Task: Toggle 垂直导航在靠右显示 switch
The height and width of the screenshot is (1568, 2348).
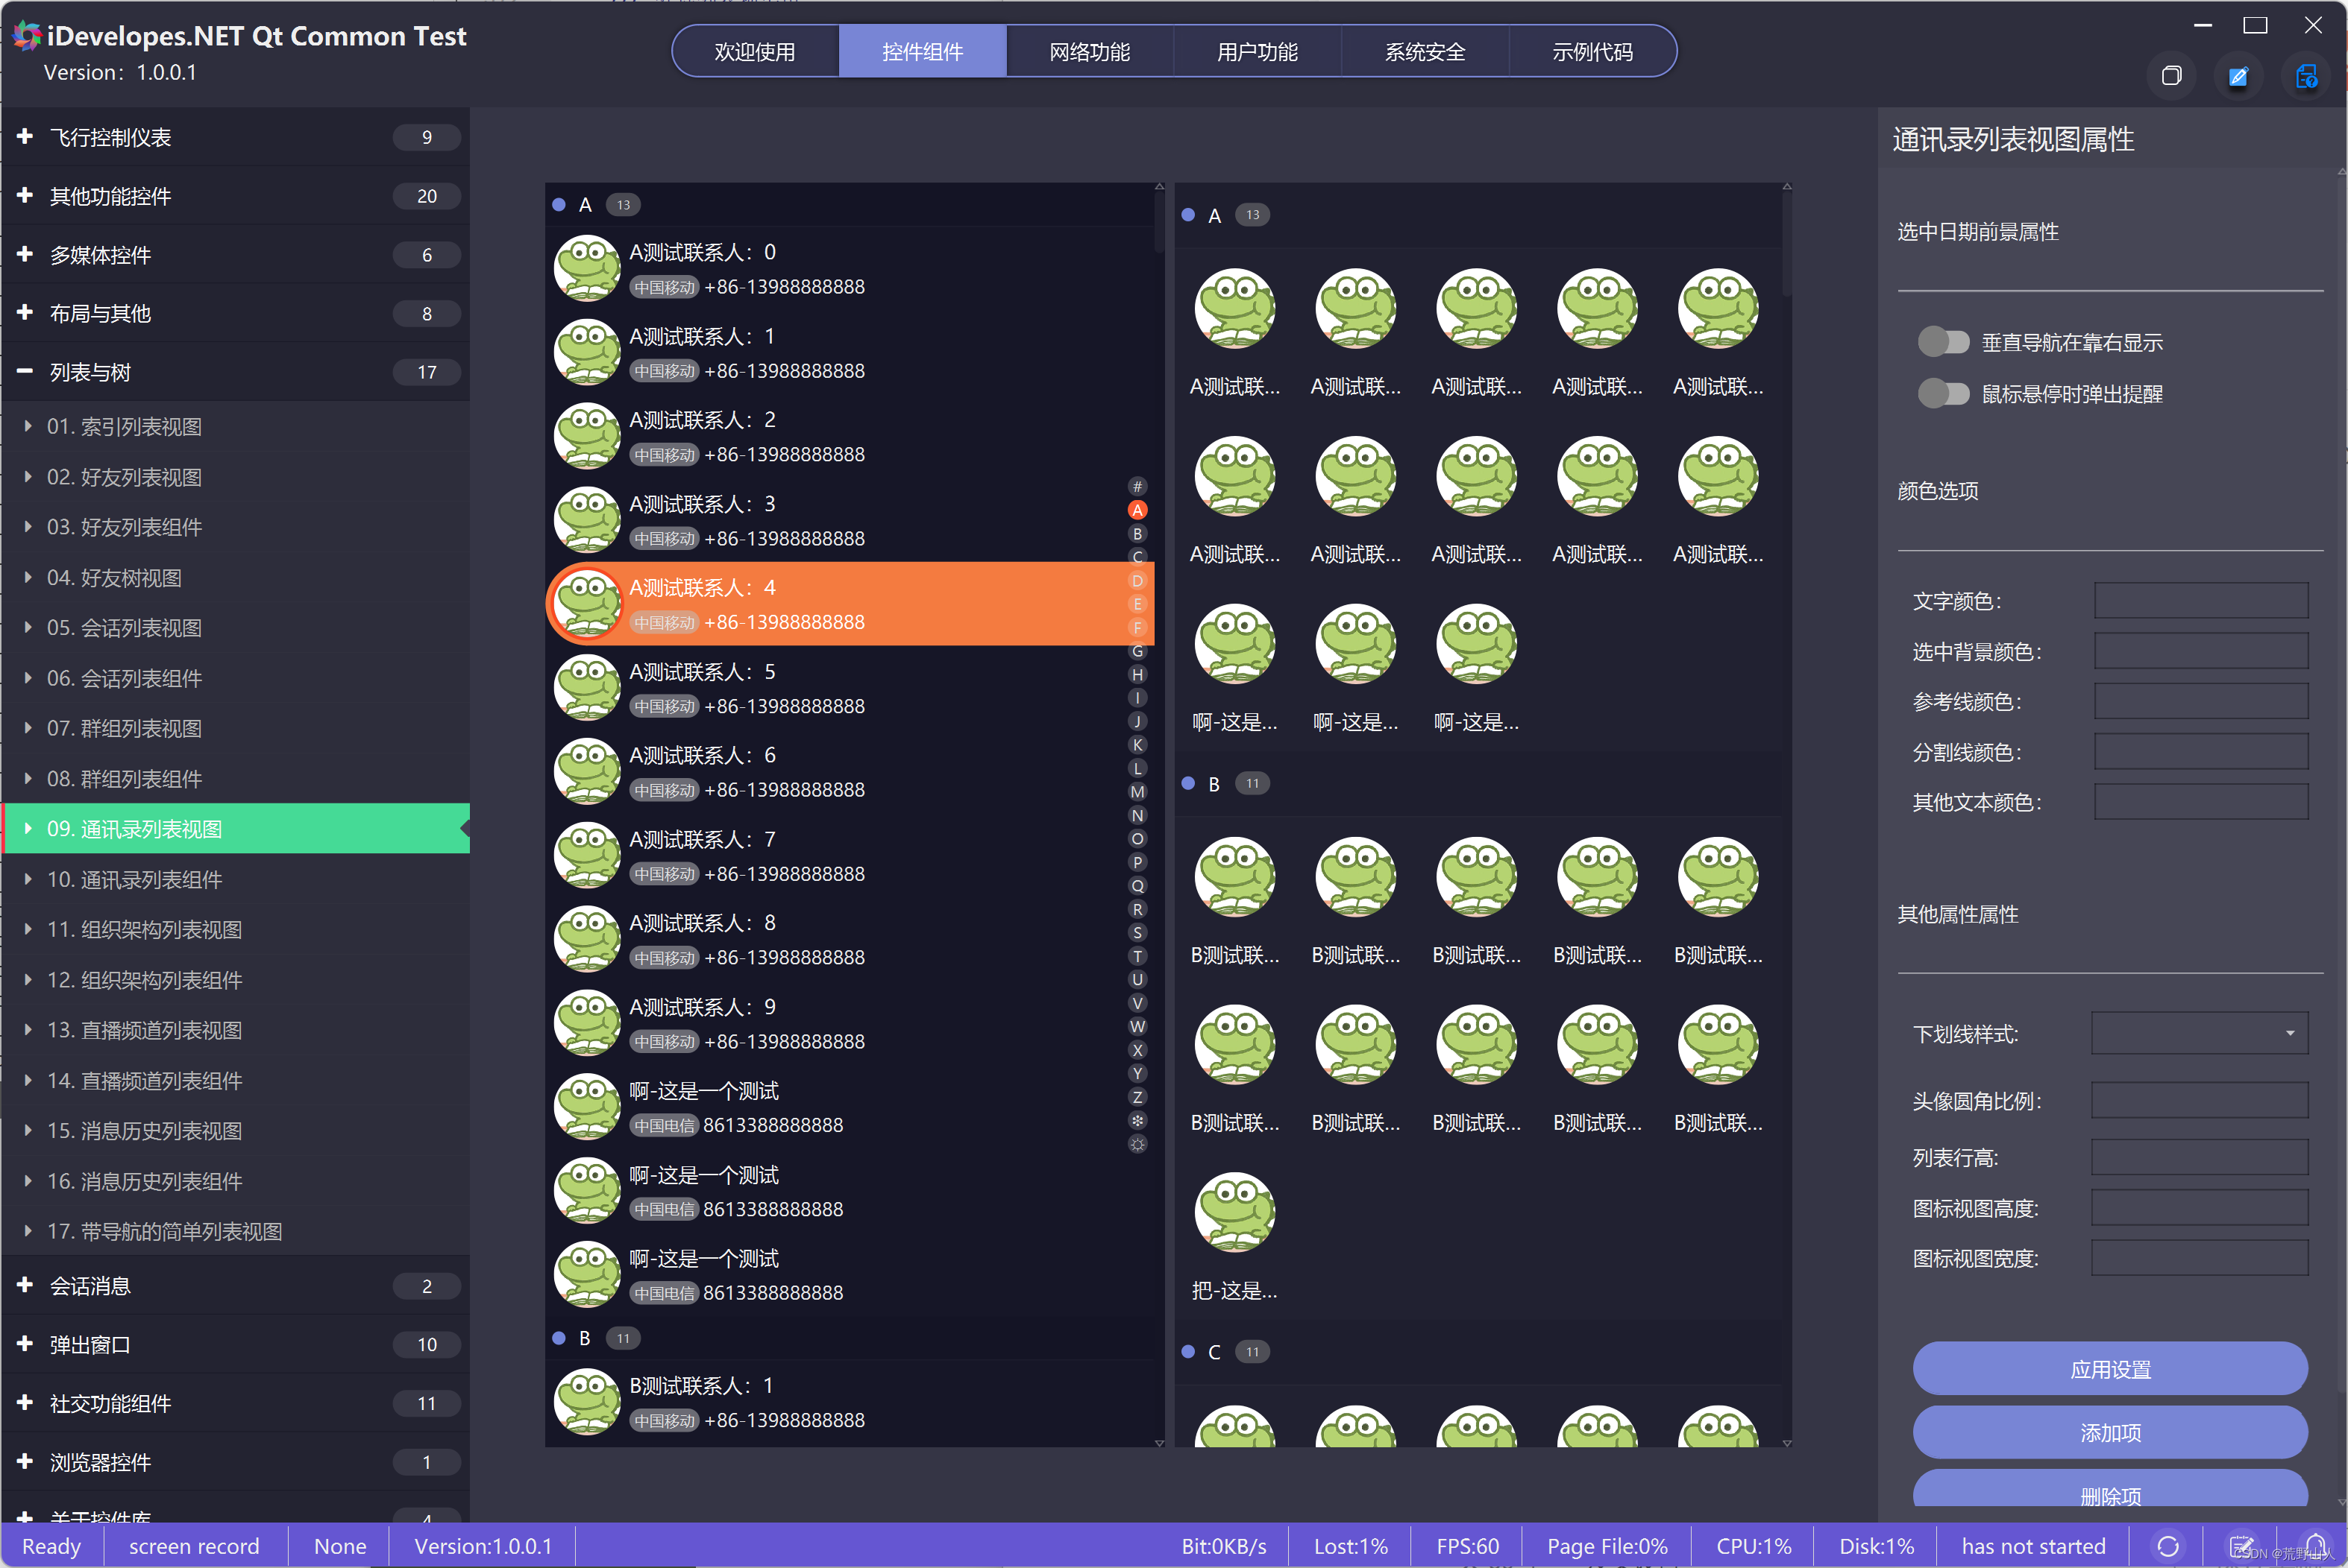Action: click(x=1943, y=343)
